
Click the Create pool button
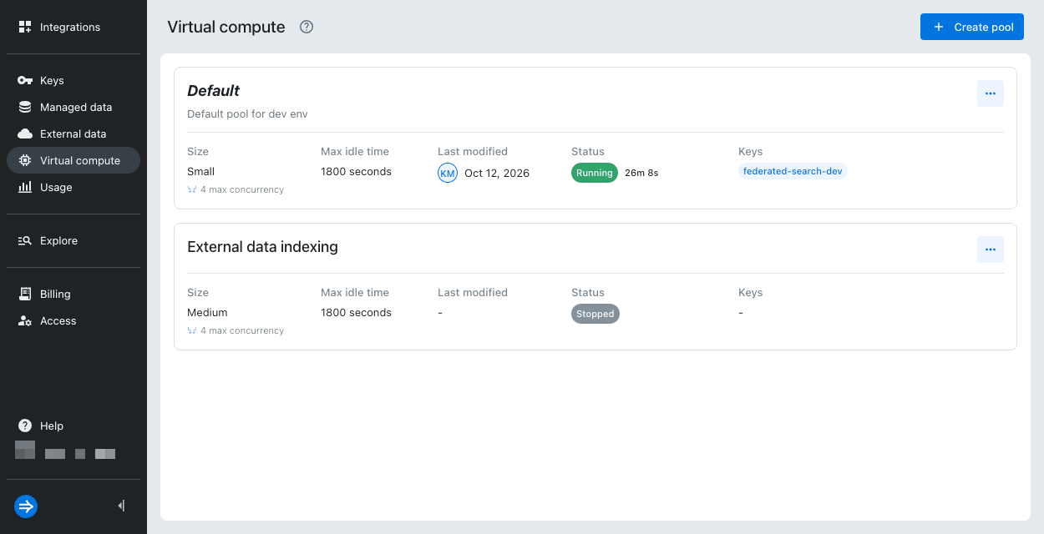pyautogui.click(x=972, y=27)
